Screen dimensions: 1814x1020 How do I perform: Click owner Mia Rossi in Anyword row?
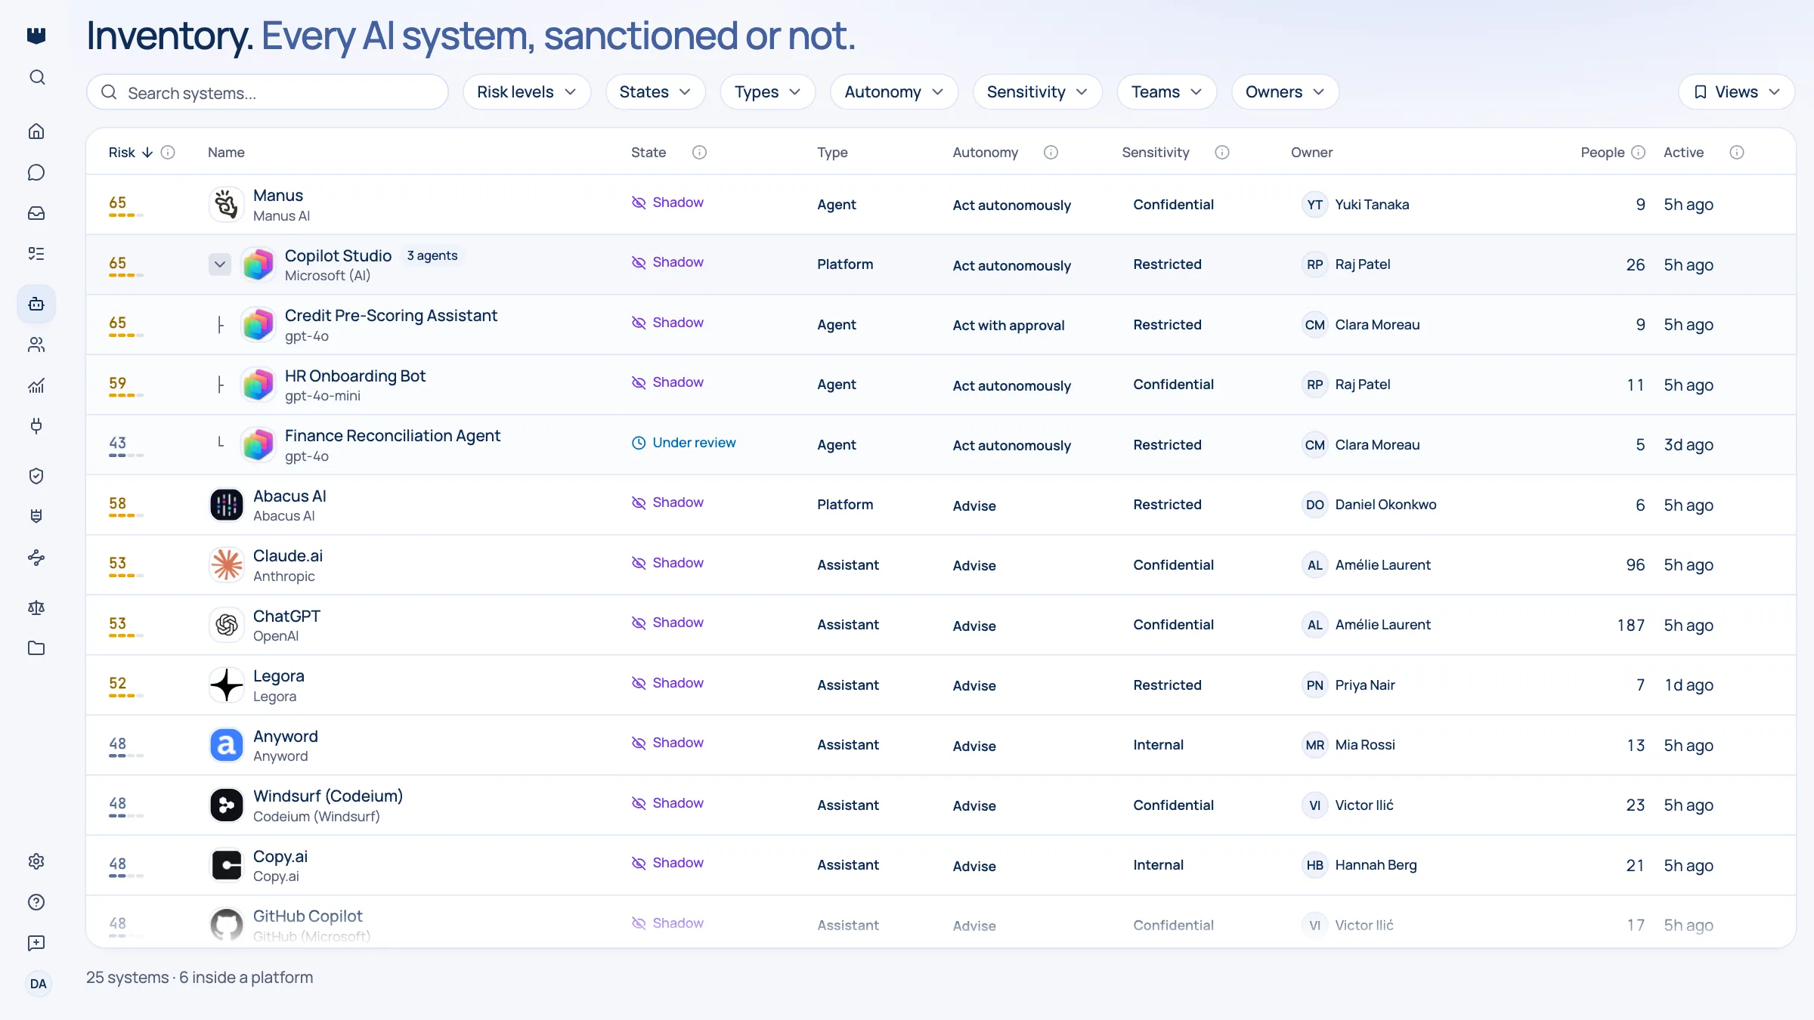coord(1349,745)
